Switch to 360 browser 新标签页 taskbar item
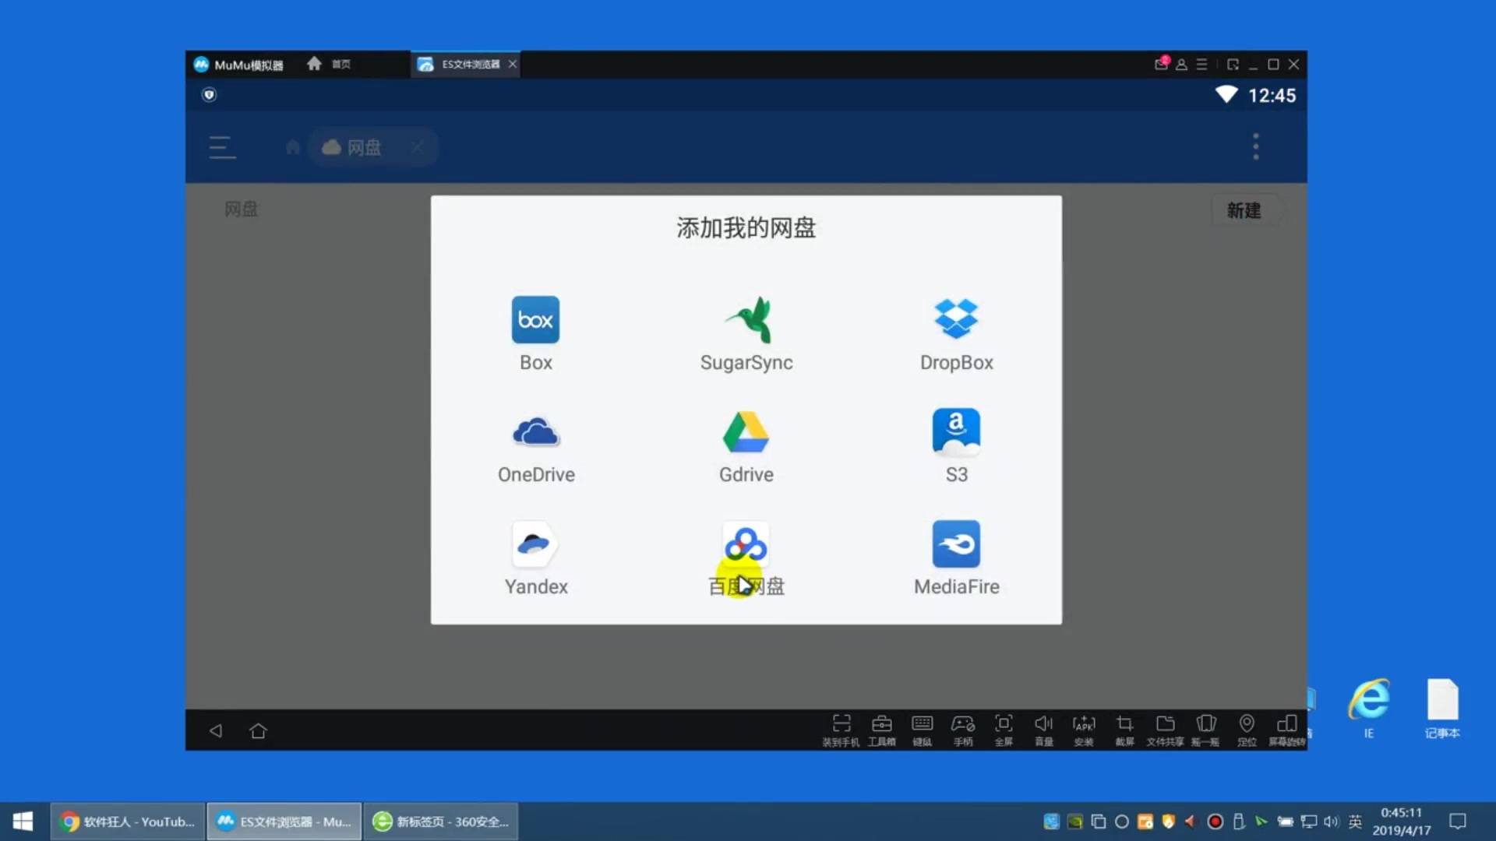The width and height of the screenshot is (1496, 841). point(441,822)
